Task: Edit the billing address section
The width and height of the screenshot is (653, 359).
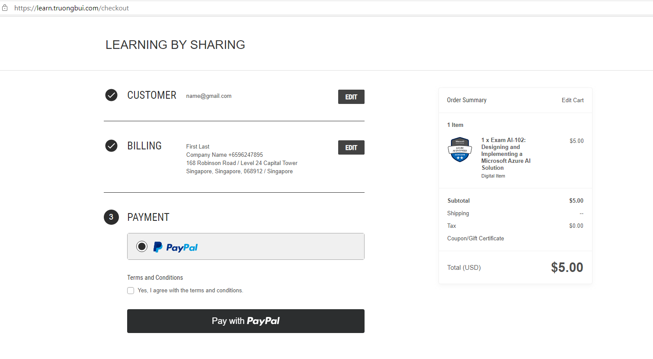Action: point(351,147)
